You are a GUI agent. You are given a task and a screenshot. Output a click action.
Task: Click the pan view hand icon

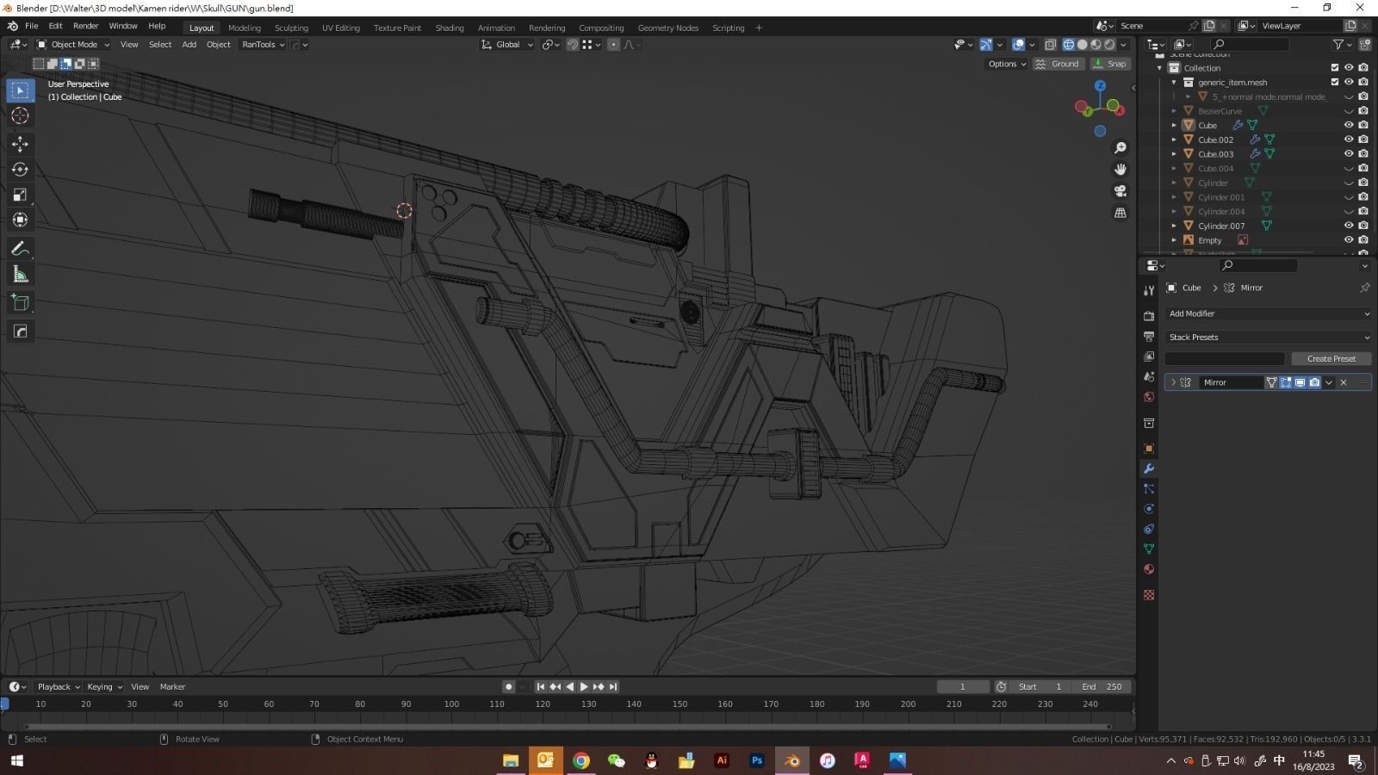click(1120, 170)
